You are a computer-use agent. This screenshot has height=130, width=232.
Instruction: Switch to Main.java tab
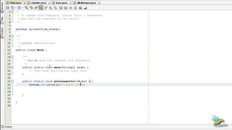tap(16, 3)
